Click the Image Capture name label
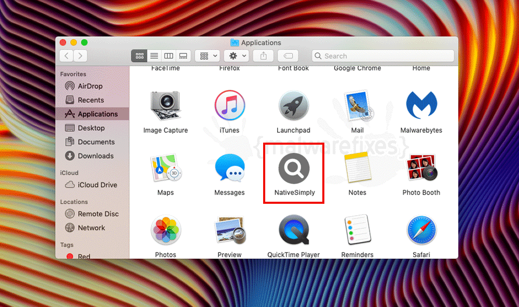 [166, 130]
